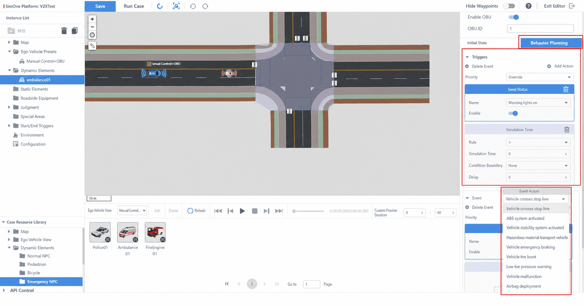Collapse the Event Action dropdown

tap(563, 199)
